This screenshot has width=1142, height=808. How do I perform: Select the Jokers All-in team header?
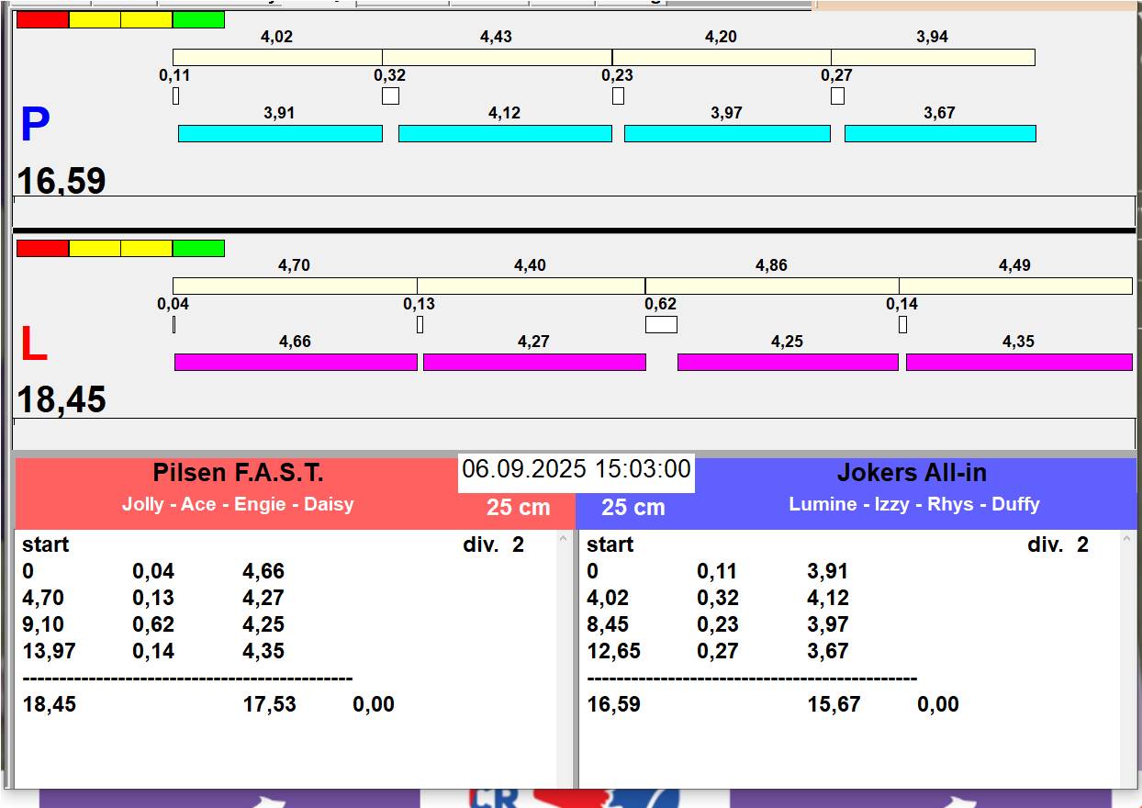coord(912,473)
